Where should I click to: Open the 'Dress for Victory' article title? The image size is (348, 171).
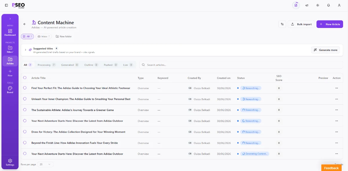point(78,132)
